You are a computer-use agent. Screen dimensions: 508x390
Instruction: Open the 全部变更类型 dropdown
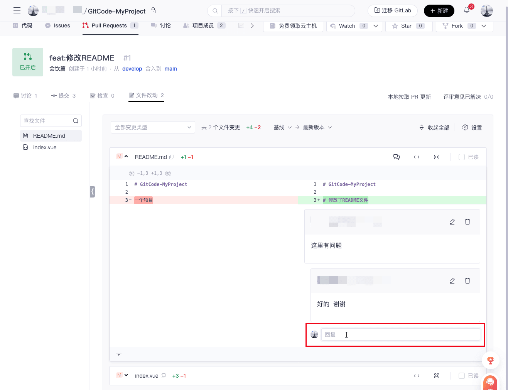click(153, 127)
